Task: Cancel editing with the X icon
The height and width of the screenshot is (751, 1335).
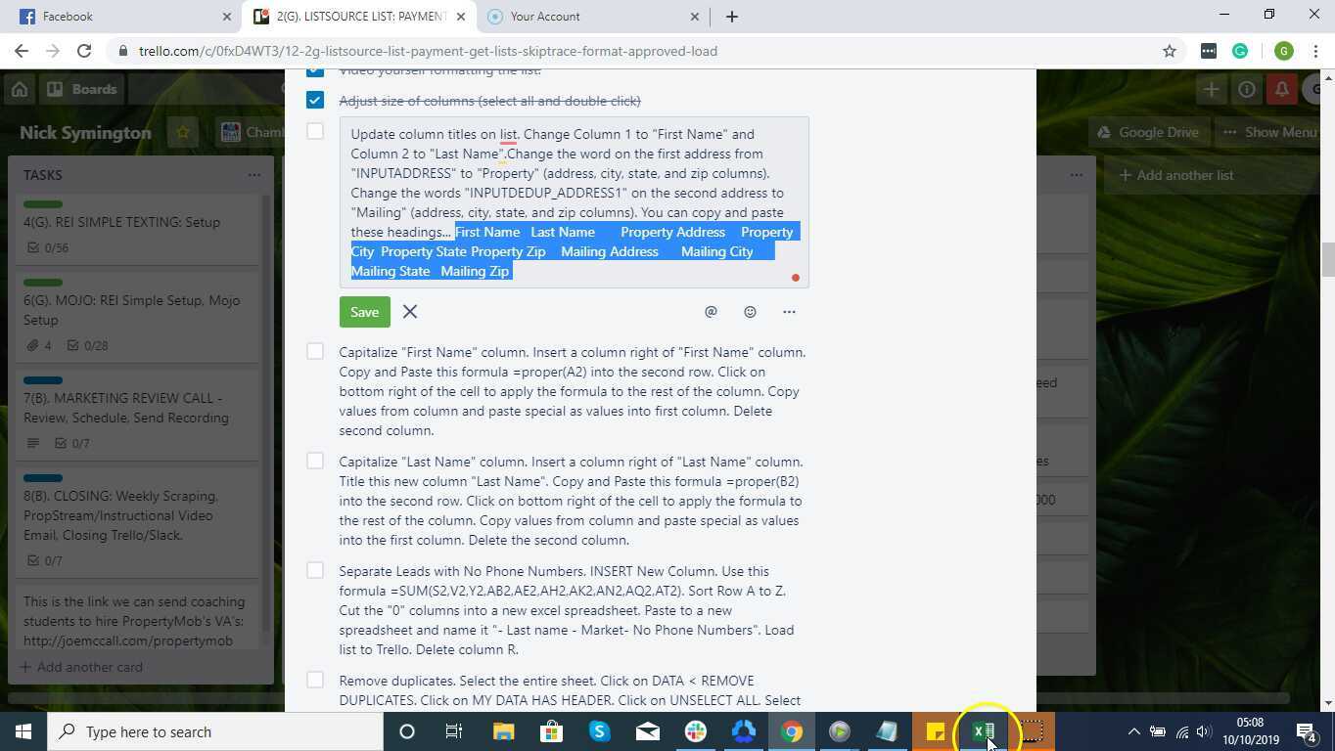Action: [410, 312]
